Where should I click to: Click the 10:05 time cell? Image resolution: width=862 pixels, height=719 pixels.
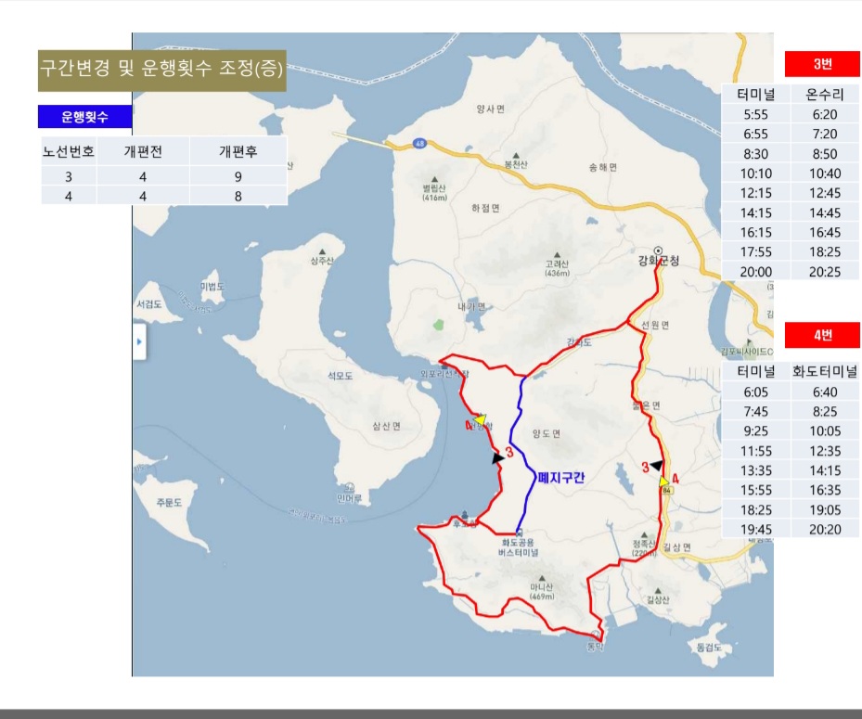tap(825, 431)
